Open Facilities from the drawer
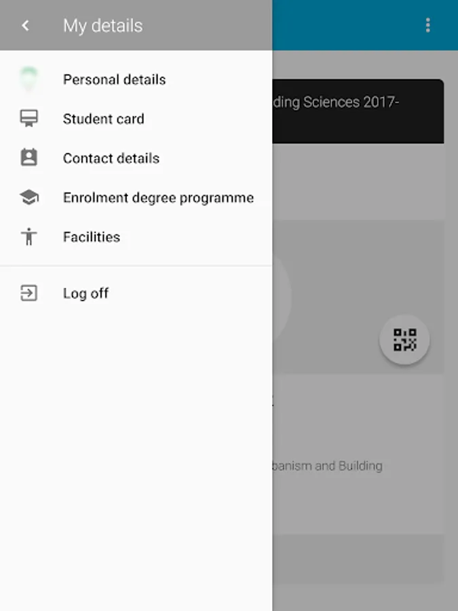This screenshot has width=458, height=611. click(x=136, y=237)
